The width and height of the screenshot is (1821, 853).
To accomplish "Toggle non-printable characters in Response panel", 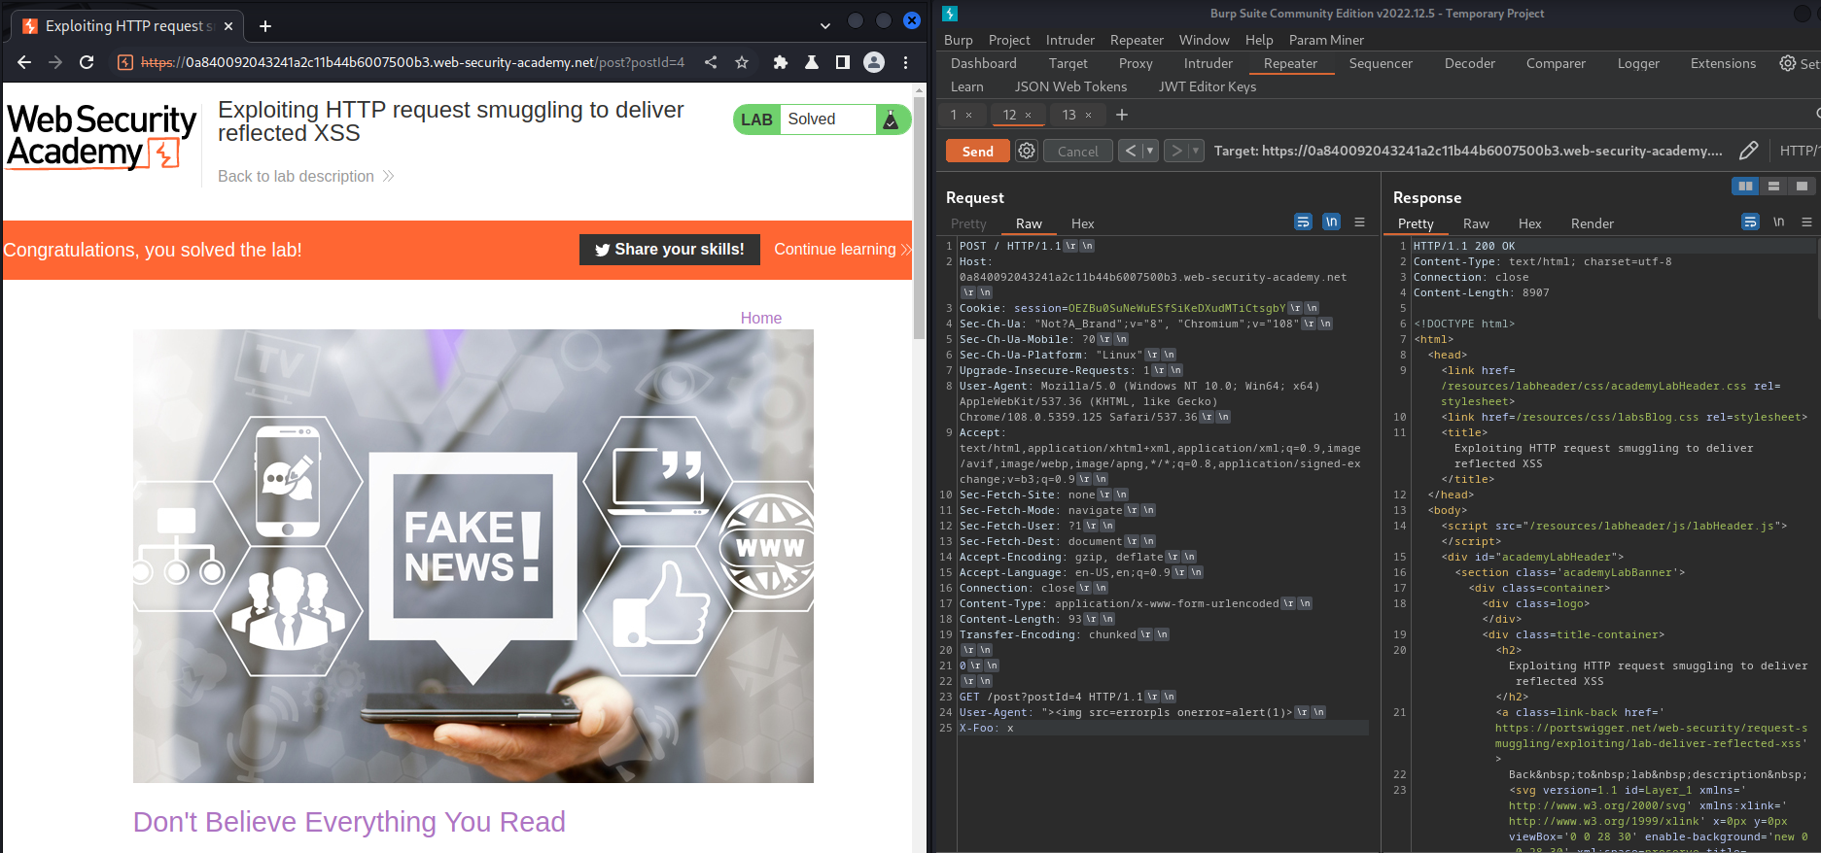I will pyautogui.click(x=1778, y=222).
